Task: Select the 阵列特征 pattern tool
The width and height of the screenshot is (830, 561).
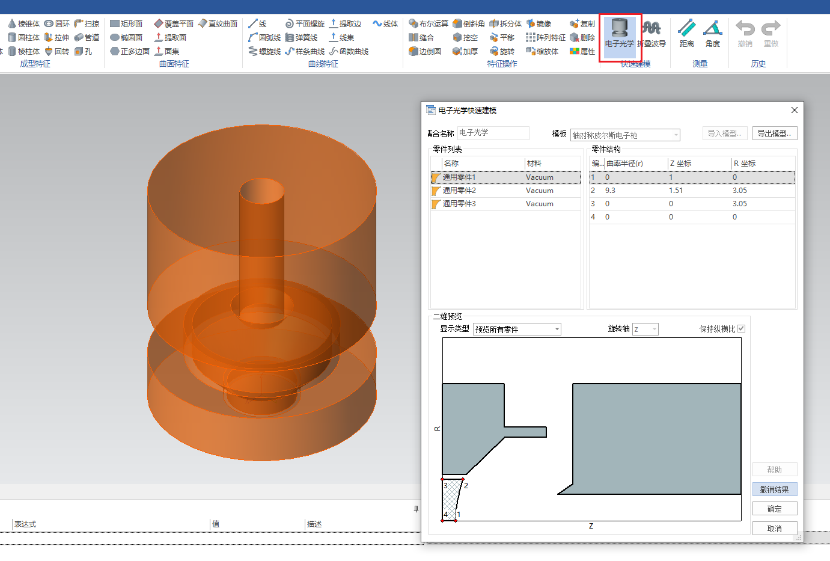Action: [545, 37]
